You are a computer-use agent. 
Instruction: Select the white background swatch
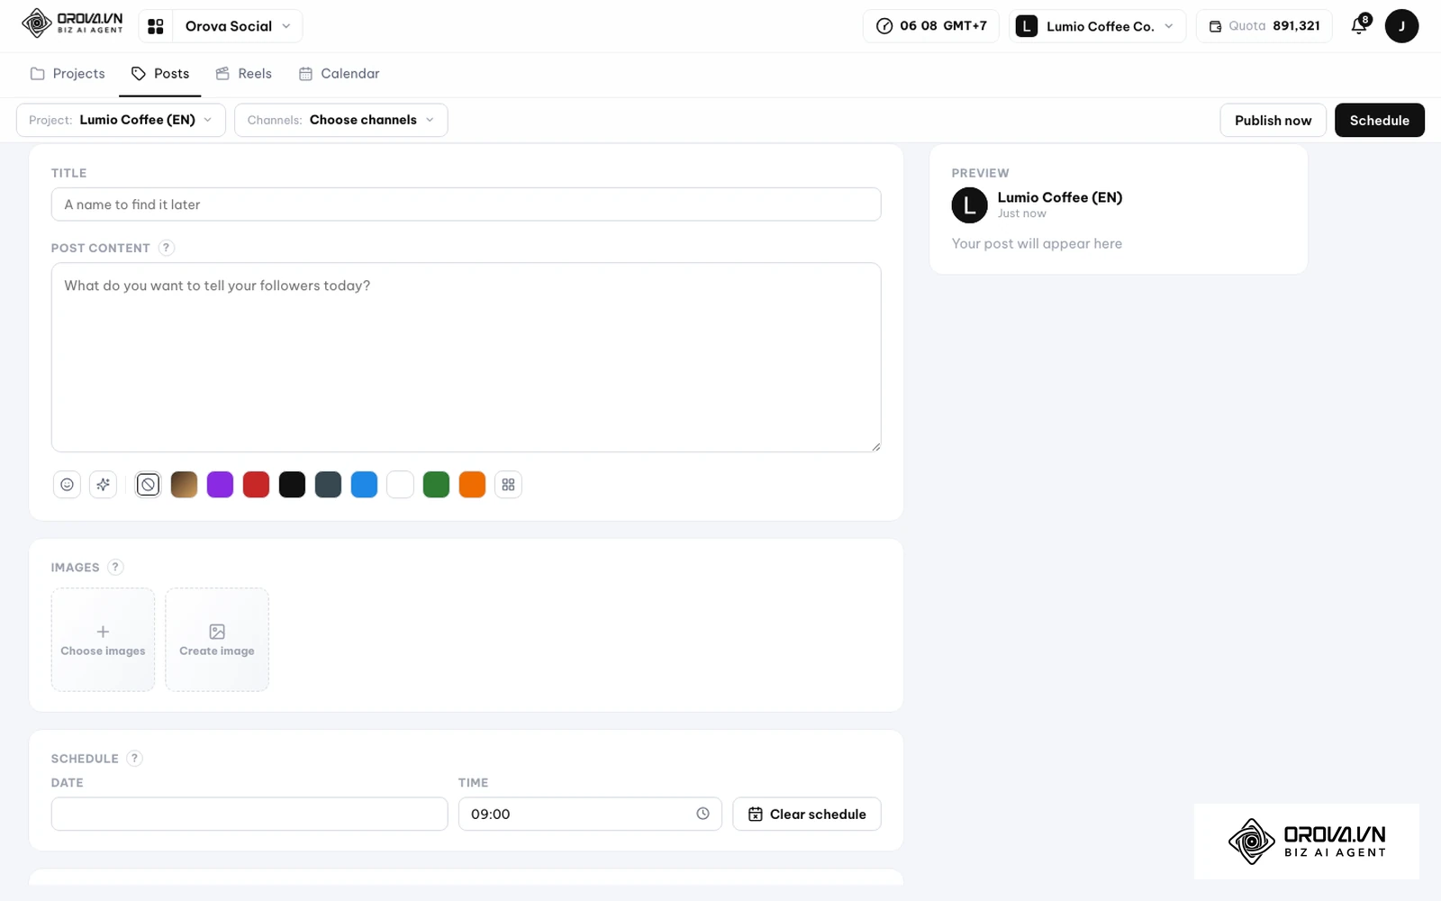pyautogui.click(x=400, y=485)
